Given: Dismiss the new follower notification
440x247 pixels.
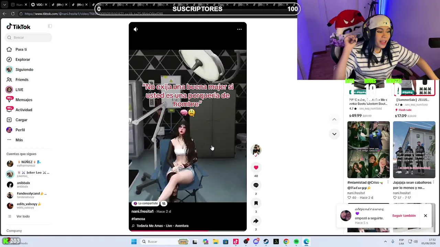Looking at the screenshot, I should point(426,216).
